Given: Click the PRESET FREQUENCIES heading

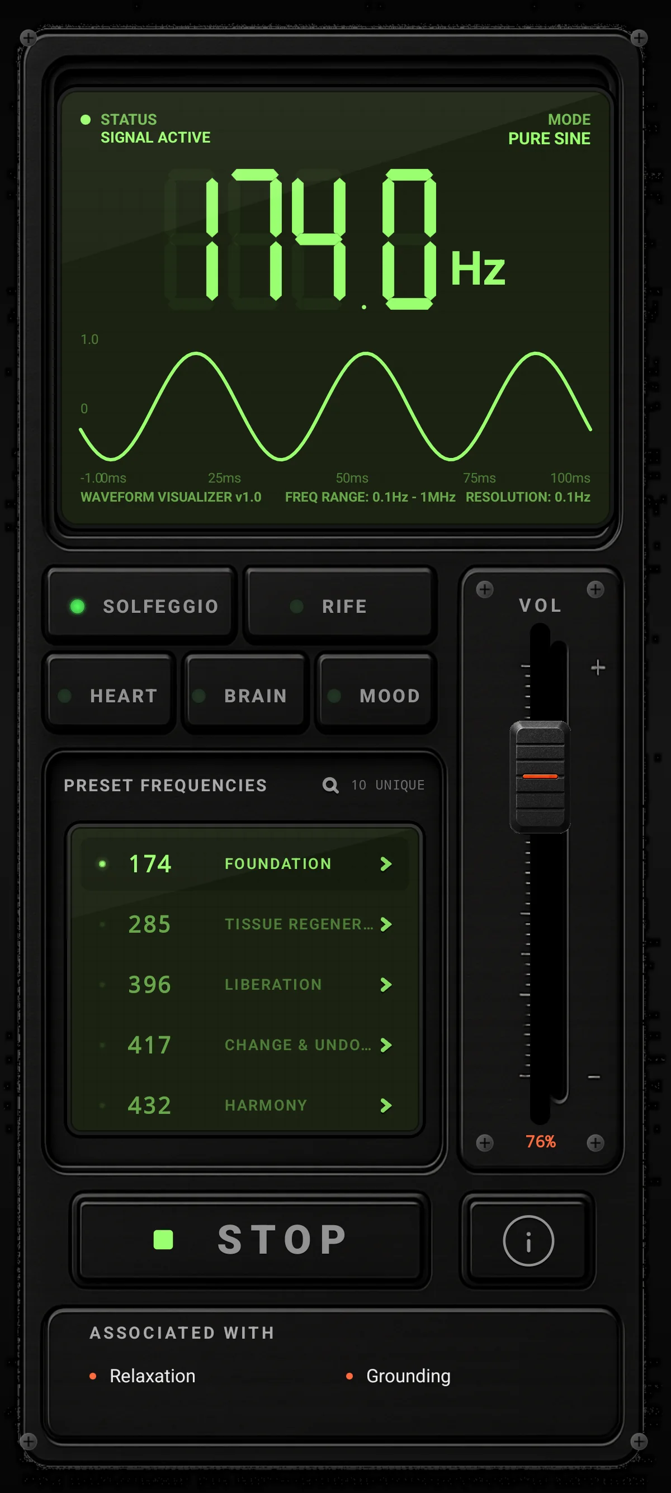Looking at the screenshot, I should point(165,785).
